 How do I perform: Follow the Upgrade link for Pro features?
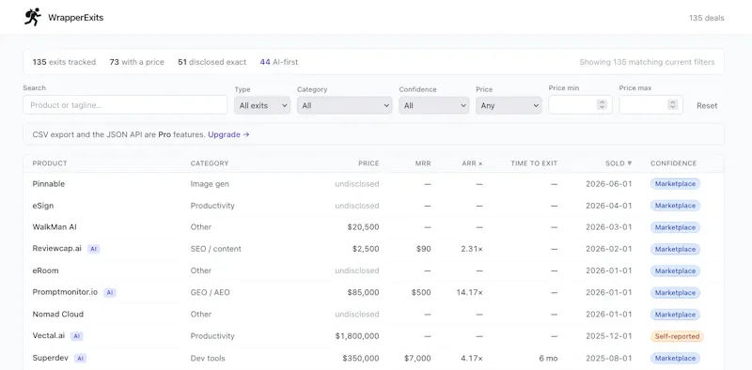[x=228, y=134]
